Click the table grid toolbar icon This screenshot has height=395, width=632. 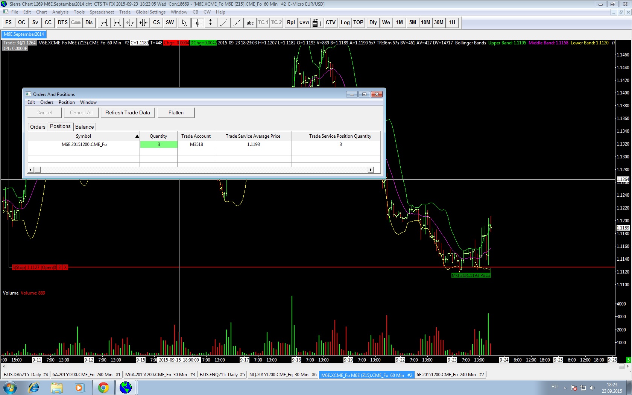pyautogui.click(x=318, y=23)
